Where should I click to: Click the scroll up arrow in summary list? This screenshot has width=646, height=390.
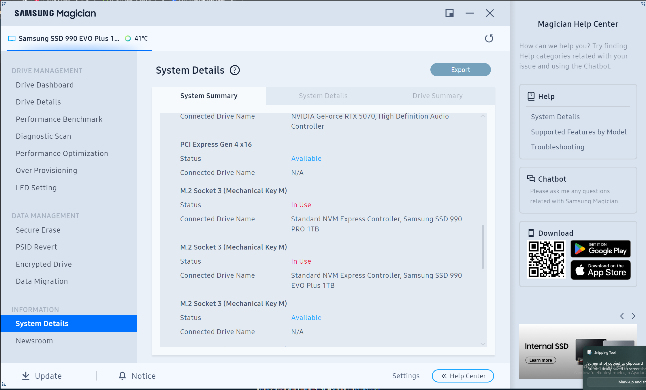click(483, 116)
